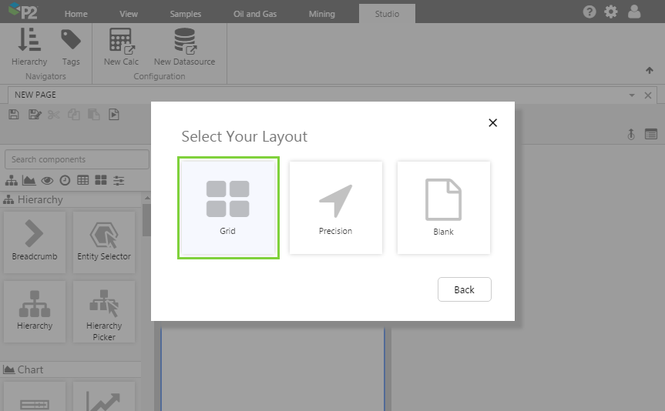Screen dimensions: 665x411
Task: Create a New Calc
Action: pos(121,47)
